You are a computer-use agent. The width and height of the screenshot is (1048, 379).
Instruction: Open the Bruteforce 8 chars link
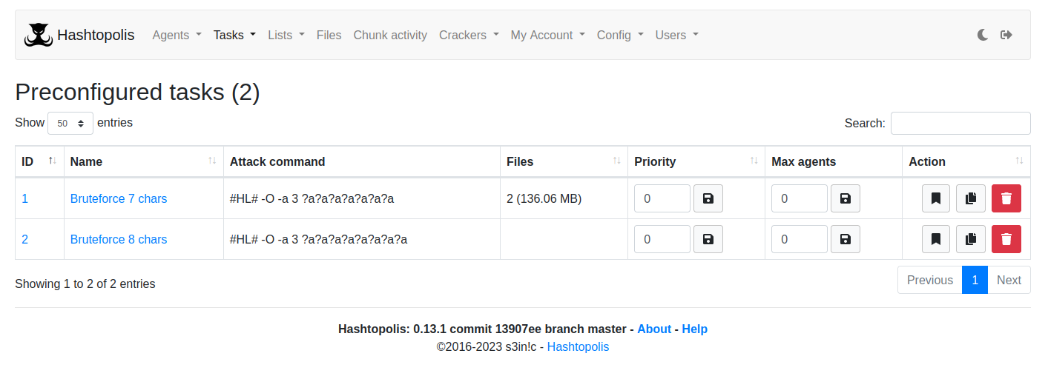[119, 239]
